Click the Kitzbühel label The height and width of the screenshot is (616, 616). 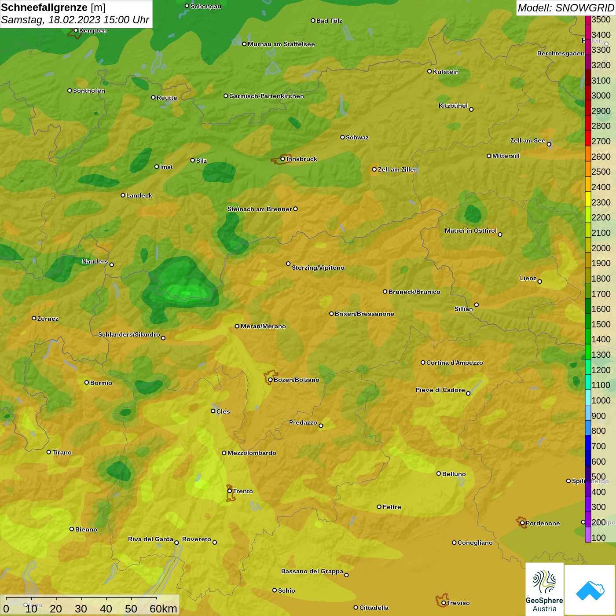[x=453, y=106]
